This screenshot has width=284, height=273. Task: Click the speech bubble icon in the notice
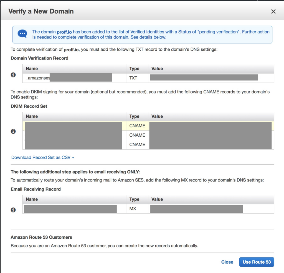click(x=22, y=34)
